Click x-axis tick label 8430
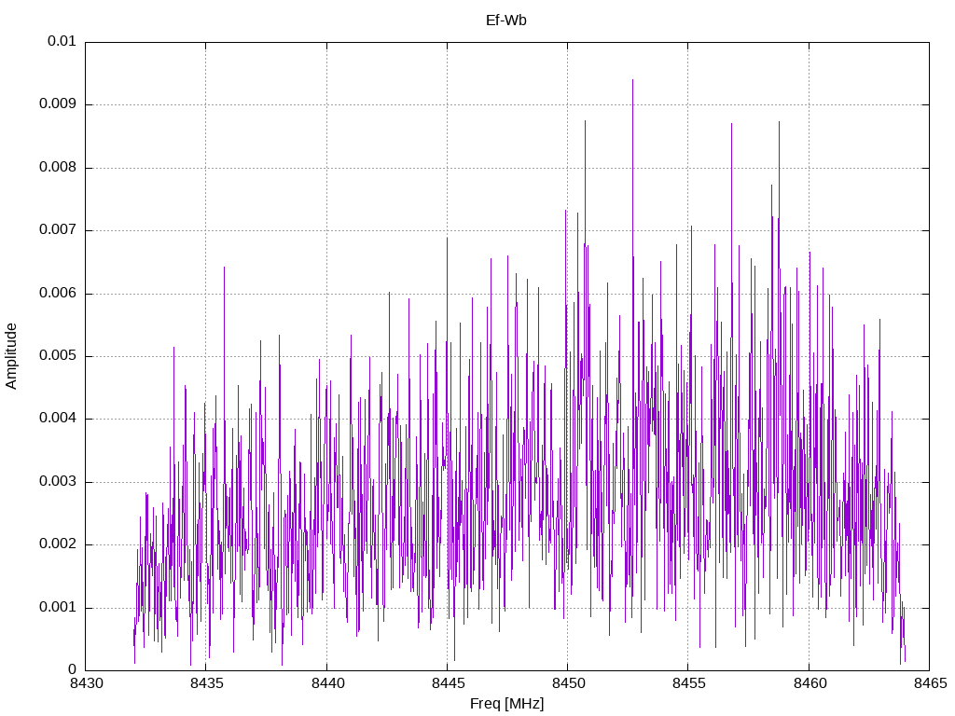 [x=85, y=683]
